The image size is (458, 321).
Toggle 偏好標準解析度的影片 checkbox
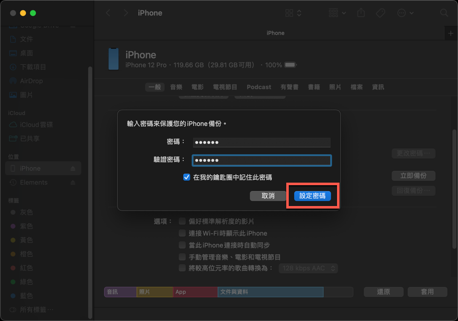coord(182,221)
